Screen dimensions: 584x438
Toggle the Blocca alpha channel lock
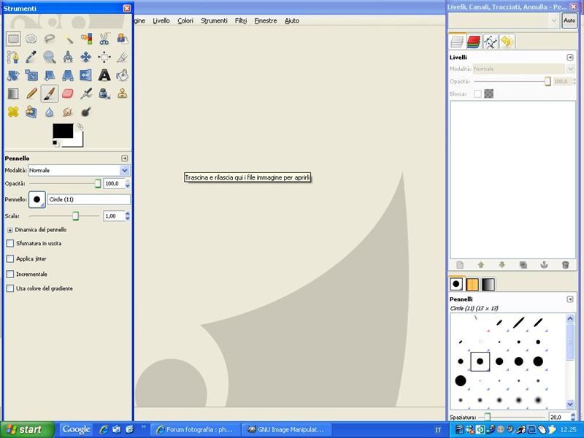[489, 94]
